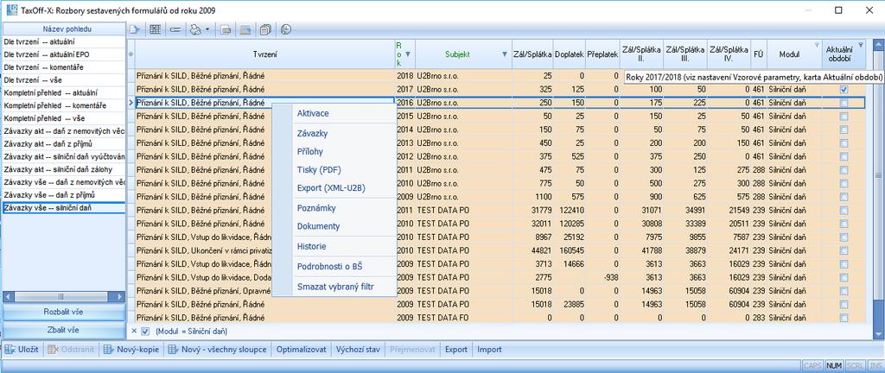Select view Závazky vše -- silniční daň
885x373 pixels.
64,208
